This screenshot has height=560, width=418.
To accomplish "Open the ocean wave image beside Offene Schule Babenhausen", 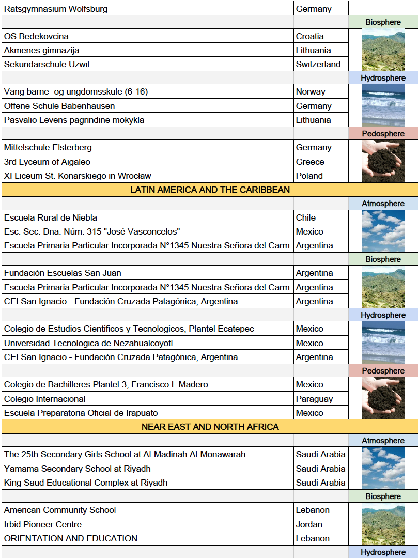I will pyautogui.click(x=383, y=105).
